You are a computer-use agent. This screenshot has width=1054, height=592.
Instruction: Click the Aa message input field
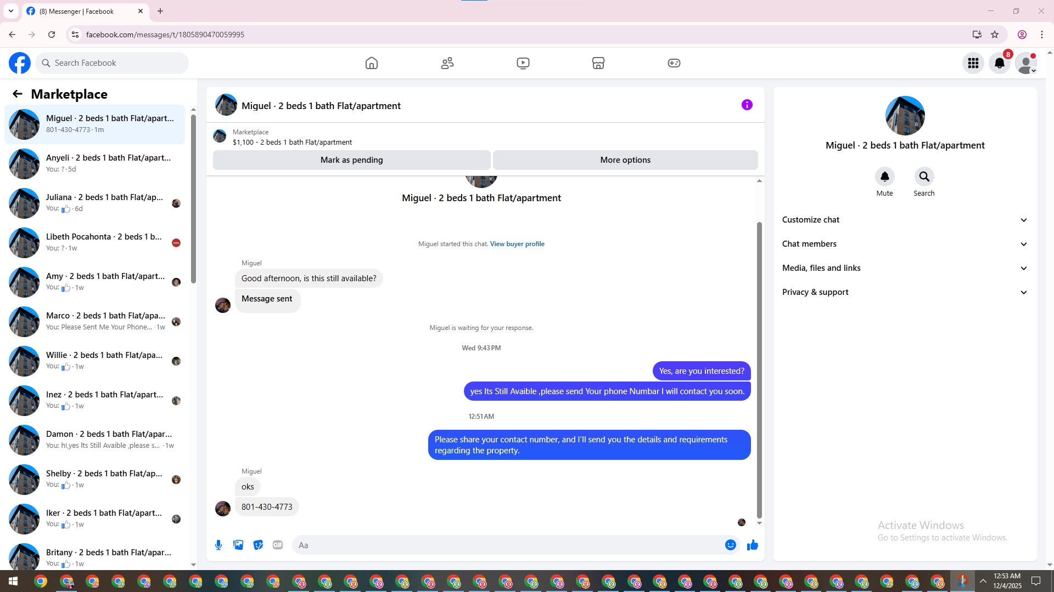pos(505,545)
